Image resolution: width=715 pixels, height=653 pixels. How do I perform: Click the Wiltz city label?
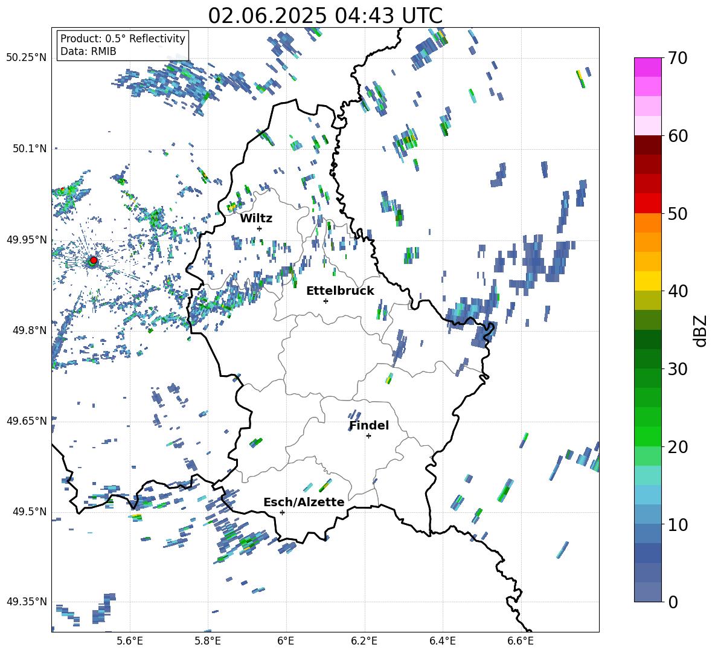coord(256,219)
